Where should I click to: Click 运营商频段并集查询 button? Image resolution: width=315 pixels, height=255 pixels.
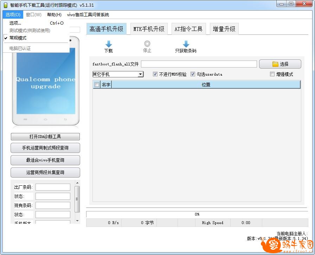pyautogui.click(x=45, y=172)
